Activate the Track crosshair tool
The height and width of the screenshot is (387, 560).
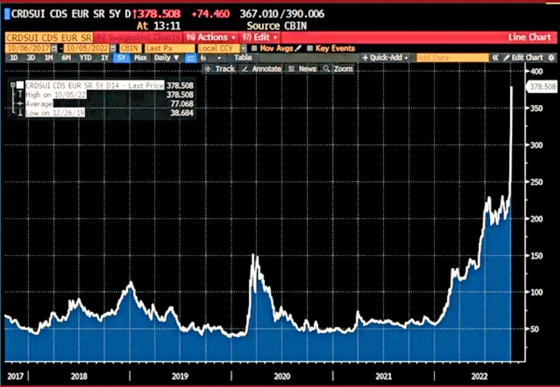click(x=220, y=69)
